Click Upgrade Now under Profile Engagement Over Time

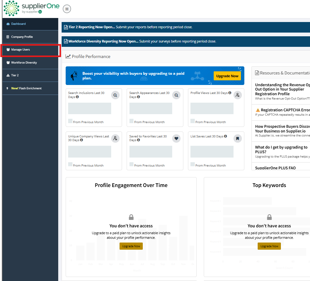pos(131,246)
